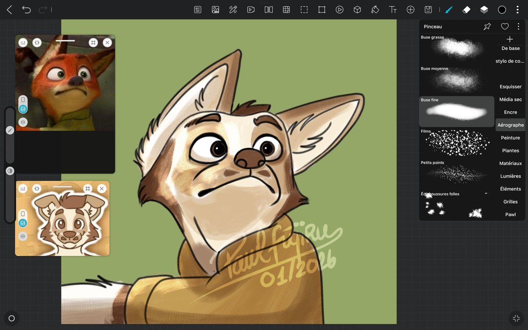The image size is (528, 330).
Task: Play the timelapse playback icon
Action: click(339, 10)
